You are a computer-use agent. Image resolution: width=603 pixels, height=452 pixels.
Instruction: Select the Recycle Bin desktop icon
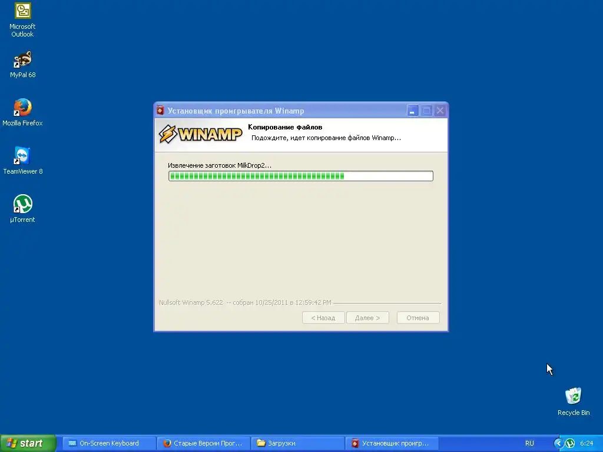[x=574, y=401]
